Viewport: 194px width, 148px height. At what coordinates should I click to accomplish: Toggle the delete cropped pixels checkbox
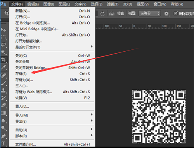[175, 13]
